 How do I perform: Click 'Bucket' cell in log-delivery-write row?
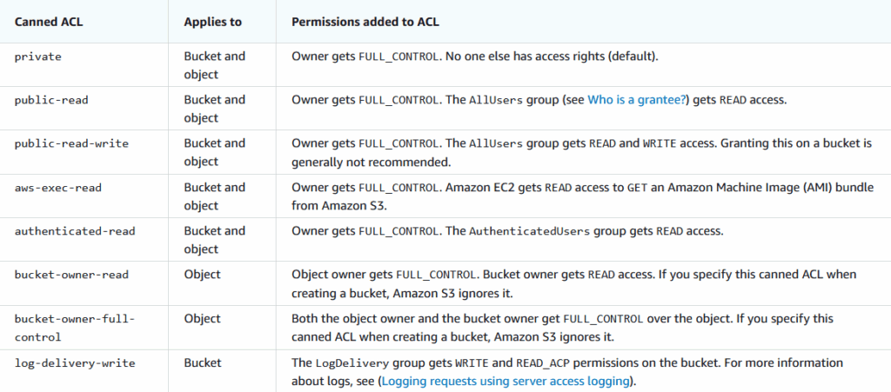pyautogui.click(x=202, y=362)
